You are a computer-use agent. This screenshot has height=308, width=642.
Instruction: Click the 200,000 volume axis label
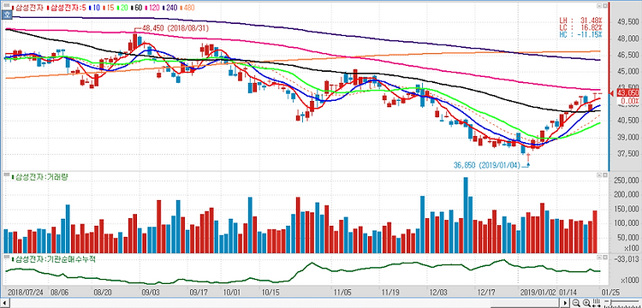pyautogui.click(x=627, y=195)
